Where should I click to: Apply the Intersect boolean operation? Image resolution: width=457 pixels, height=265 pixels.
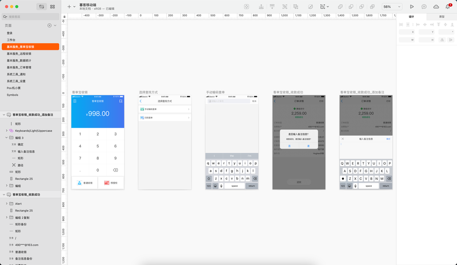point(362,7)
